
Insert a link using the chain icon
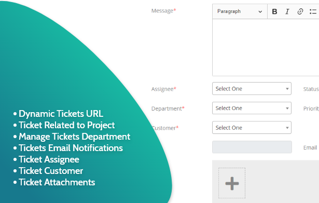tap(300, 11)
